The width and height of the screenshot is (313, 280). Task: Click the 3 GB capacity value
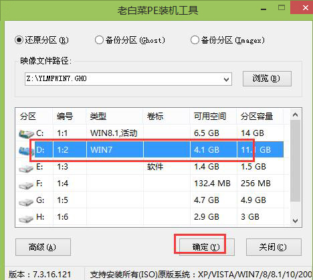click(250, 217)
